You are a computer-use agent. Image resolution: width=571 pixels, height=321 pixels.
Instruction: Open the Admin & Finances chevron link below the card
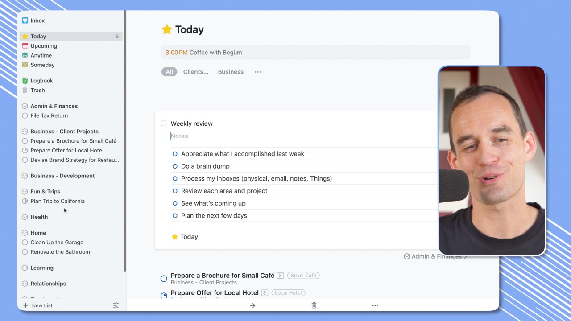pyautogui.click(x=435, y=256)
